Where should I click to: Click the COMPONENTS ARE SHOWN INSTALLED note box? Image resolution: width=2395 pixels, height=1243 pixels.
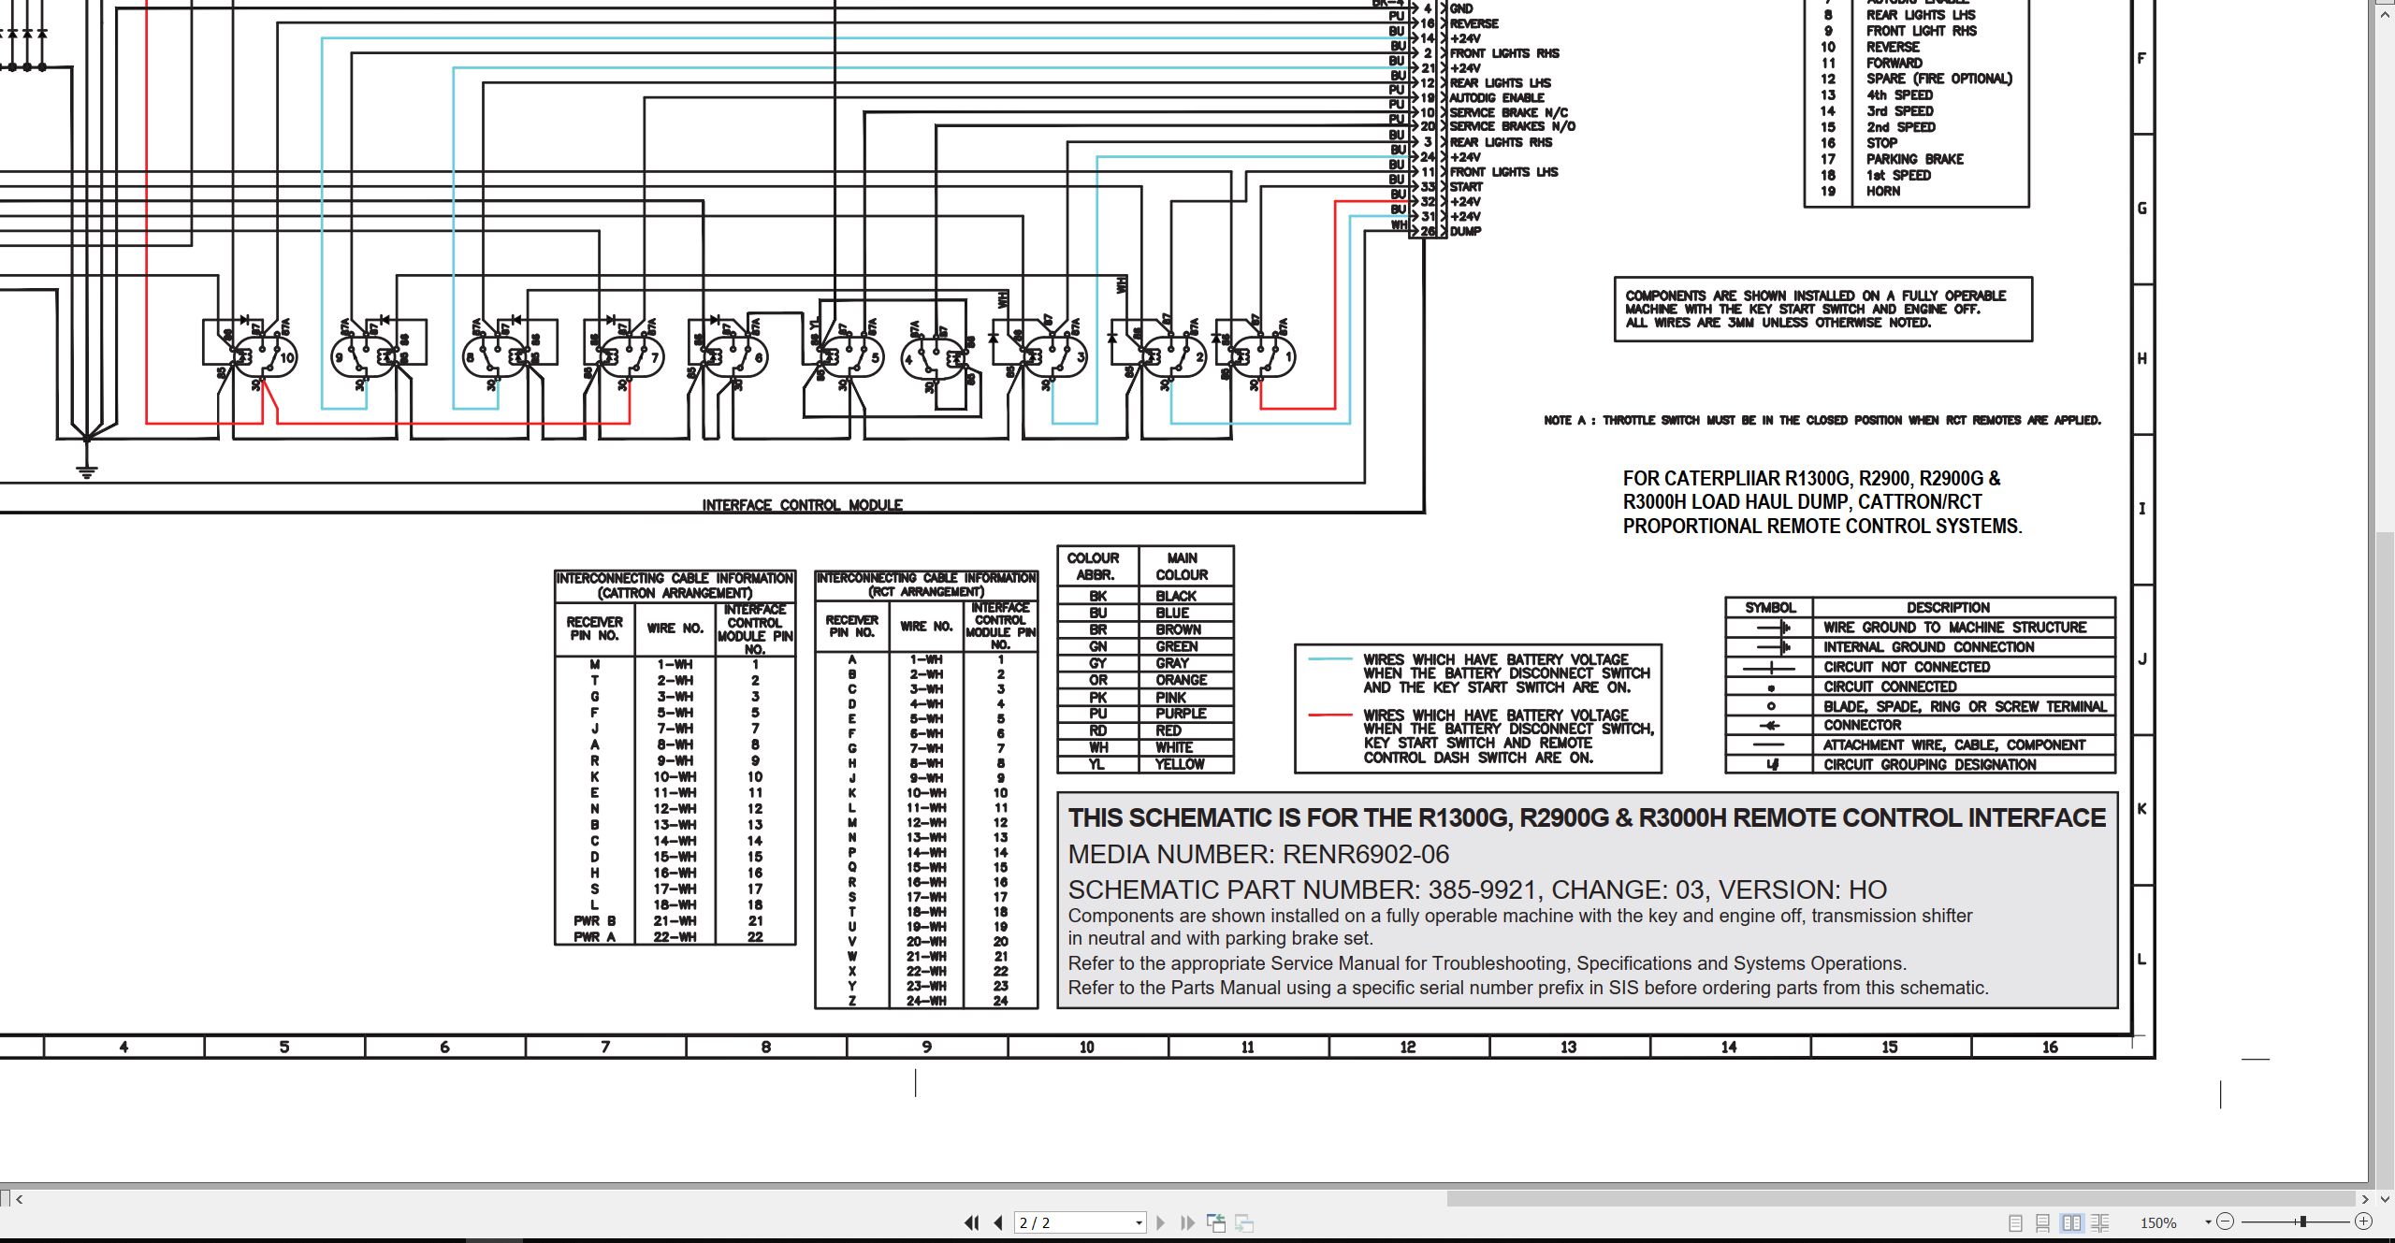tap(1822, 310)
